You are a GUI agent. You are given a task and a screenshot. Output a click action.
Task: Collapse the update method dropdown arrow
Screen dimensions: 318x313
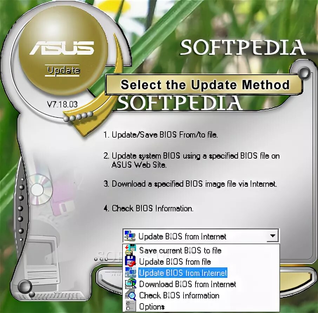tap(272, 236)
